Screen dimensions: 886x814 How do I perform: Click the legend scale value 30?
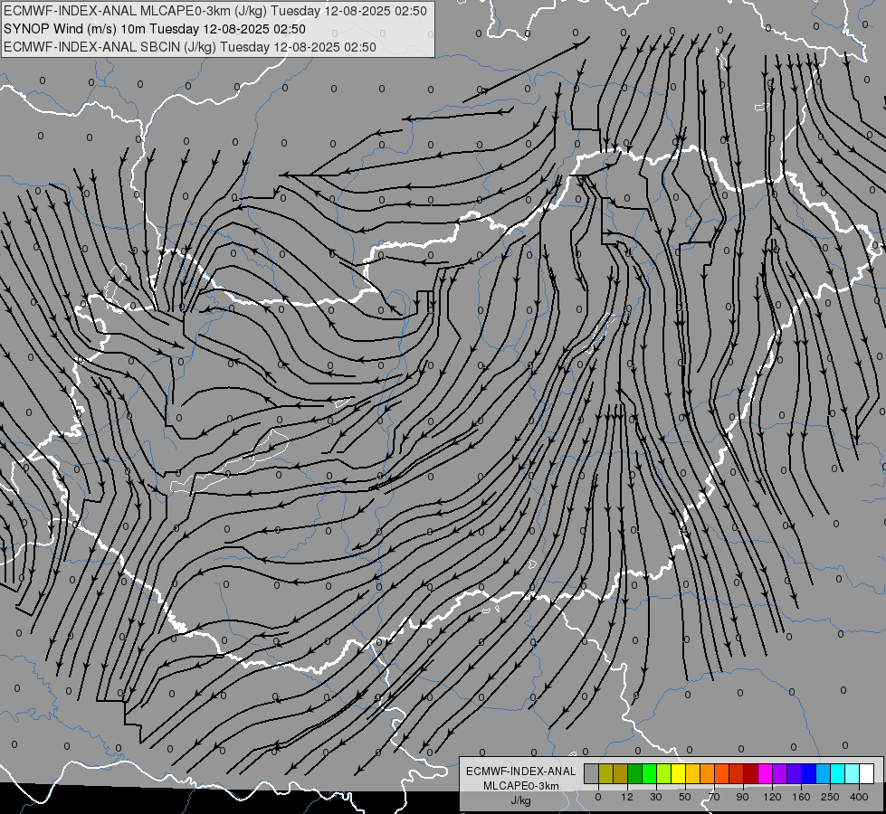click(656, 797)
